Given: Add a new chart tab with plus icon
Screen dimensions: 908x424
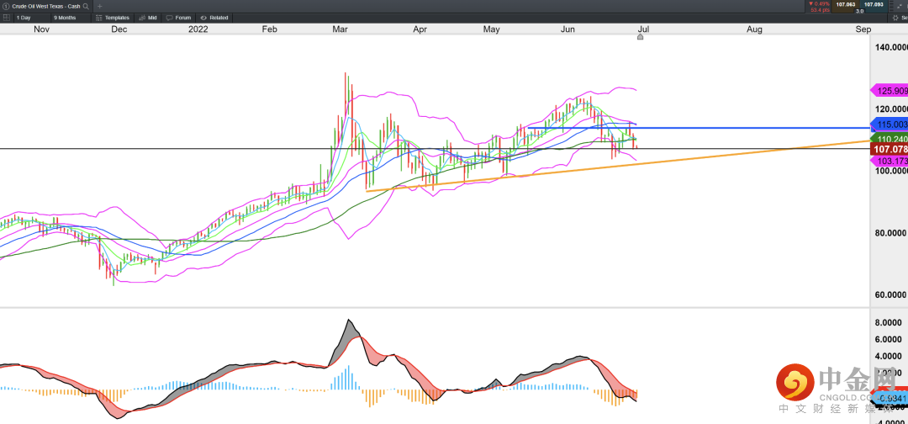Looking at the screenshot, I should pos(99,6).
